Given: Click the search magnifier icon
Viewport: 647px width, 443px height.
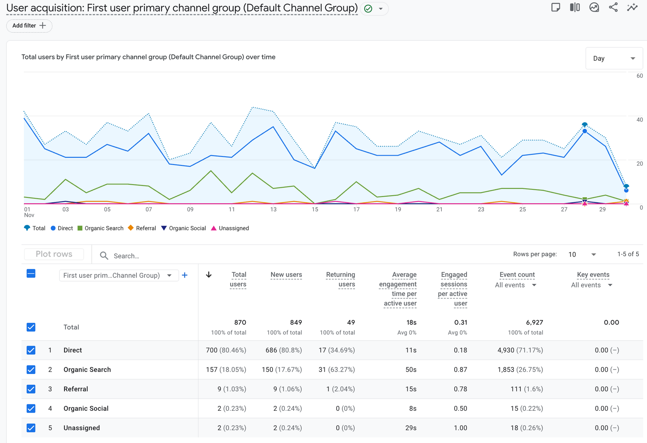Looking at the screenshot, I should 104,256.
